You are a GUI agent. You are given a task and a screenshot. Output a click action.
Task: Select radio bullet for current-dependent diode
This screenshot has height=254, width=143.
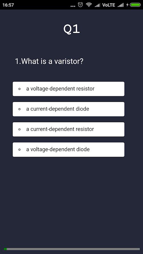coord(19,109)
